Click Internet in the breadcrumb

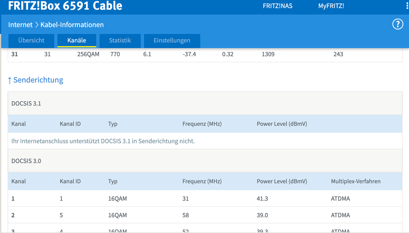pyautogui.click(x=20, y=25)
